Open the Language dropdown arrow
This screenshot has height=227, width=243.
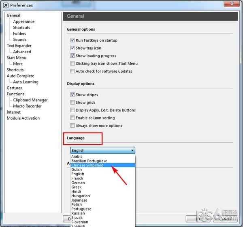pos(132,151)
